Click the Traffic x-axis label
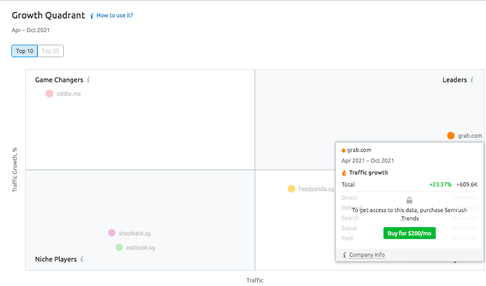Image resolution: width=486 pixels, height=286 pixels. [x=255, y=280]
